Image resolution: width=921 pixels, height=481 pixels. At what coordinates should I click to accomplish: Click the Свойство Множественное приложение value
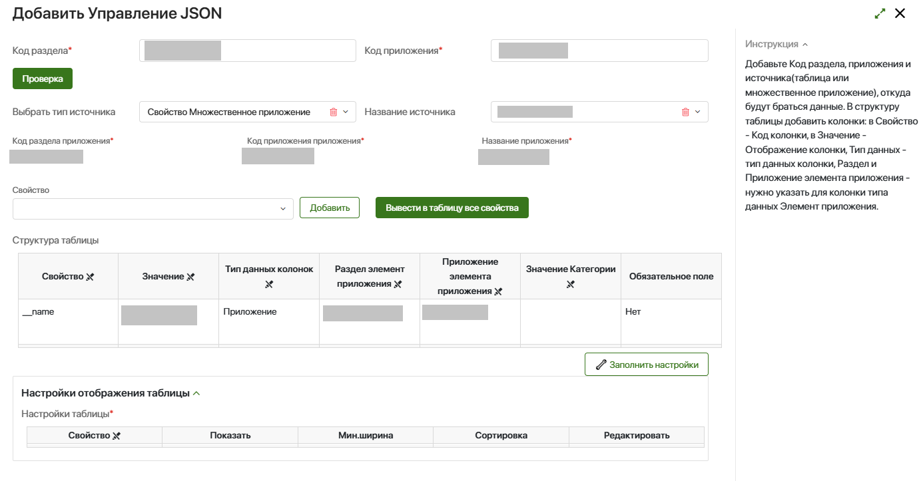[x=228, y=112]
